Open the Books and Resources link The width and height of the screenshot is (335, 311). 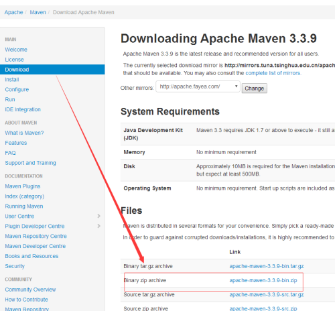[31, 256]
